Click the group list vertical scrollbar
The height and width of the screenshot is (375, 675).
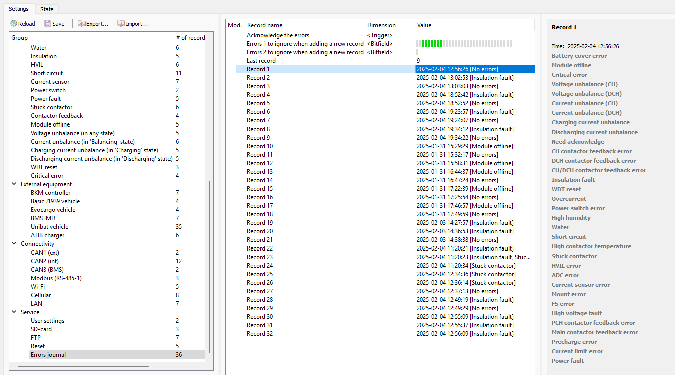tap(209, 267)
